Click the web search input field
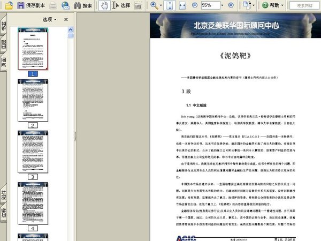 (x=304, y=5)
